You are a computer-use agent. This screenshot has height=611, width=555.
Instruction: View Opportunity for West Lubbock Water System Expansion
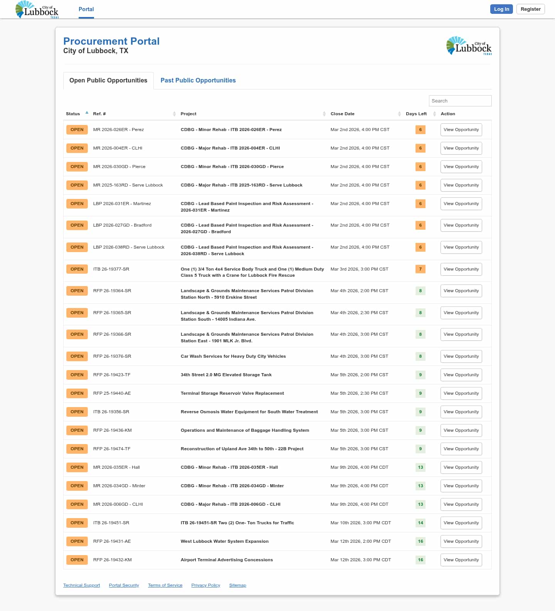point(461,541)
